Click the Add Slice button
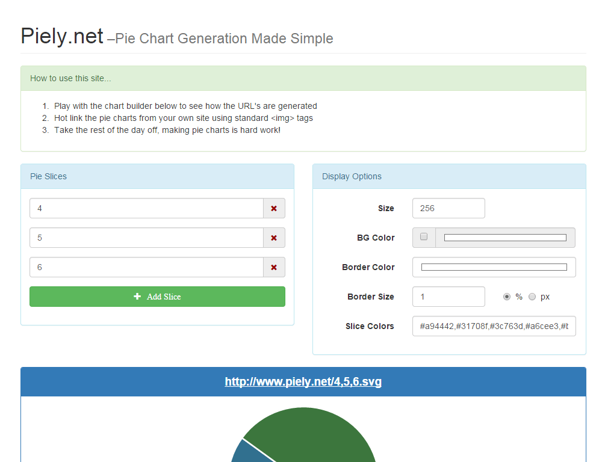The height and width of the screenshot is (462, 602). (x=157, y=297)
